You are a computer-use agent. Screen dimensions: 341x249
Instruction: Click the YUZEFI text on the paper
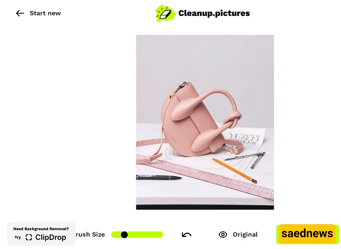[x=245, y=137]
